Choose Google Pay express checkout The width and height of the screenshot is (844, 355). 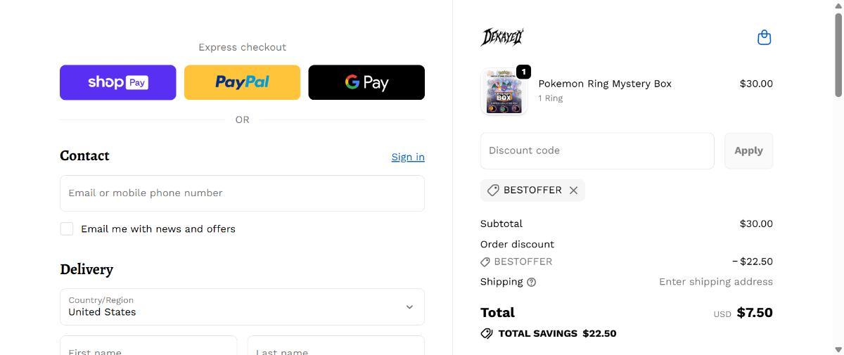[366, 82]
